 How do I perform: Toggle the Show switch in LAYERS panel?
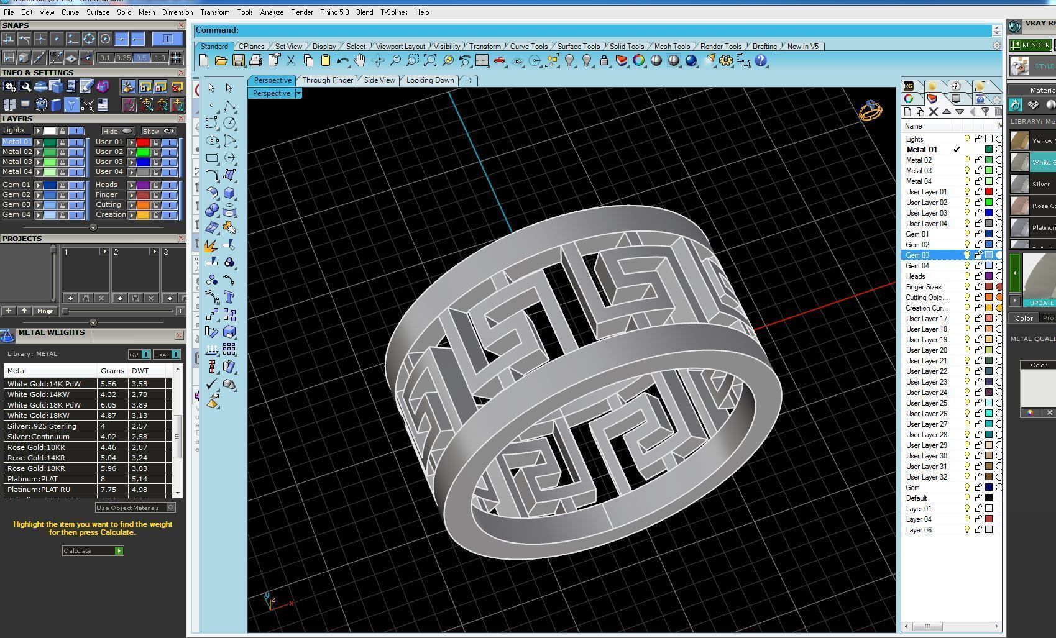click(x=159, y=131)
